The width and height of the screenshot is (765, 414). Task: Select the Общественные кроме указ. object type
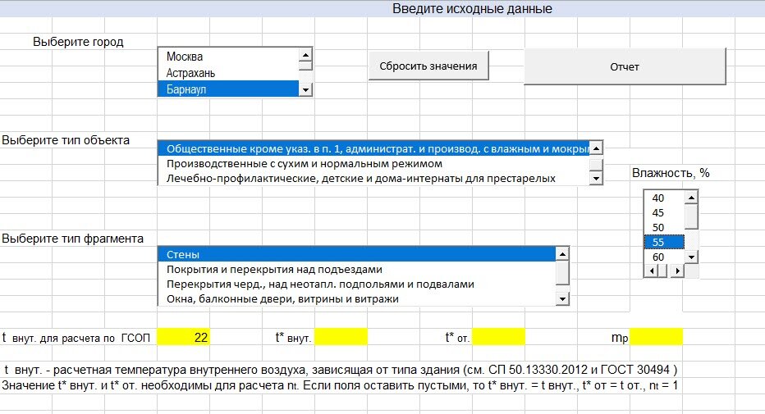pyautogui.click(x=373, y=149)
